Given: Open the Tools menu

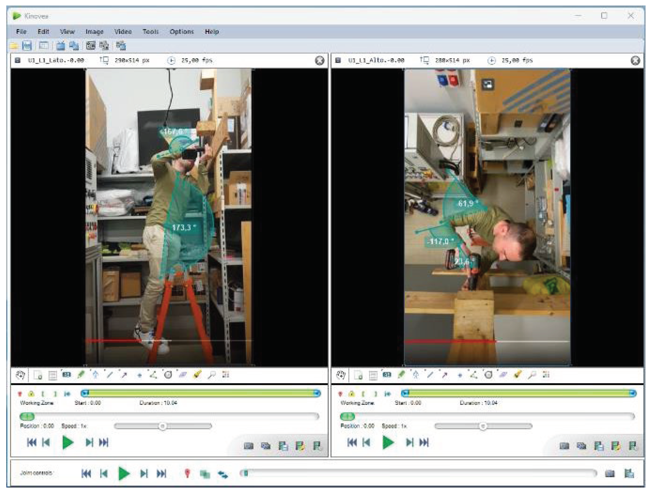Looking at the screenshot, I should pyautogui.click(x=151, y=31).
